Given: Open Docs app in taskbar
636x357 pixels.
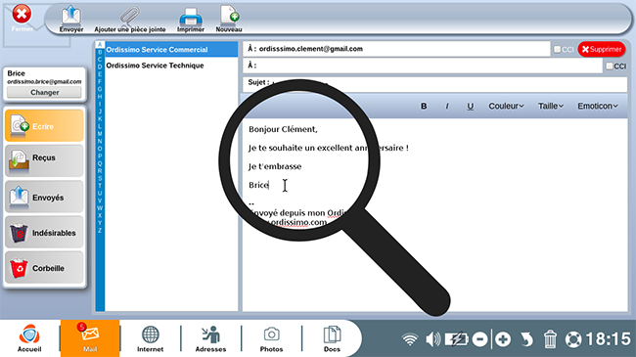Looking at the screenshot, I should [332, 338].
